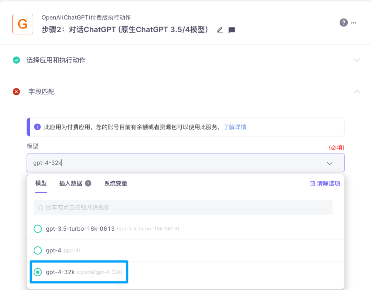
Task: Click the grey (gpt-3.5-turbo-16k-0613) hint text
Action: [148, 229]
